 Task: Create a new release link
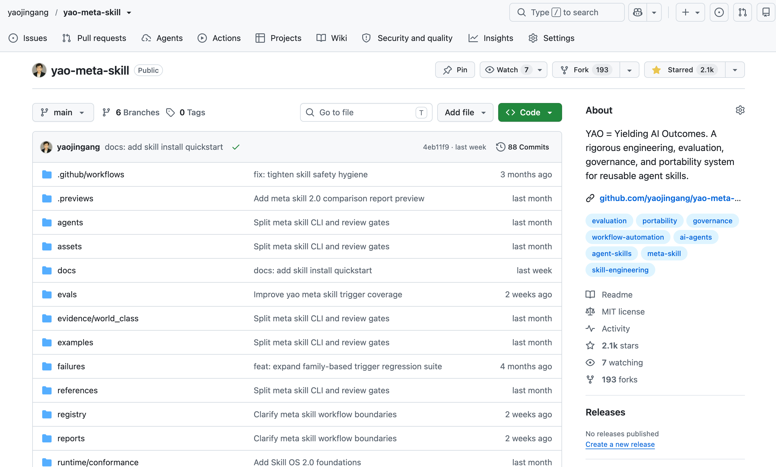[x=620, y=444]
